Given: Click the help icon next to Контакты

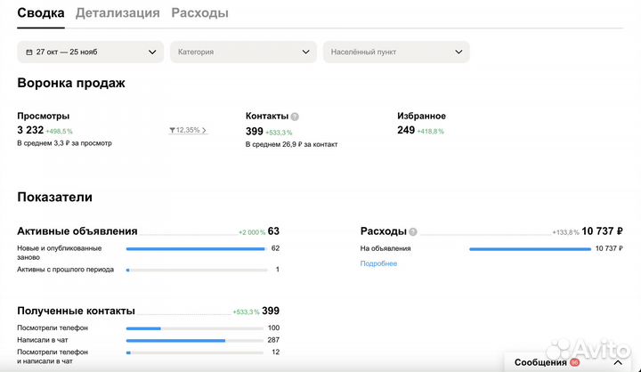Looking at the screenshot, I should point(295,117).
